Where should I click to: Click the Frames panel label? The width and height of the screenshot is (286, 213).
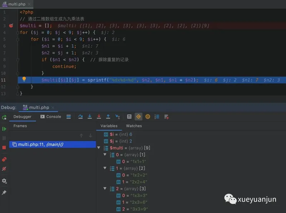tap(20, 126)
